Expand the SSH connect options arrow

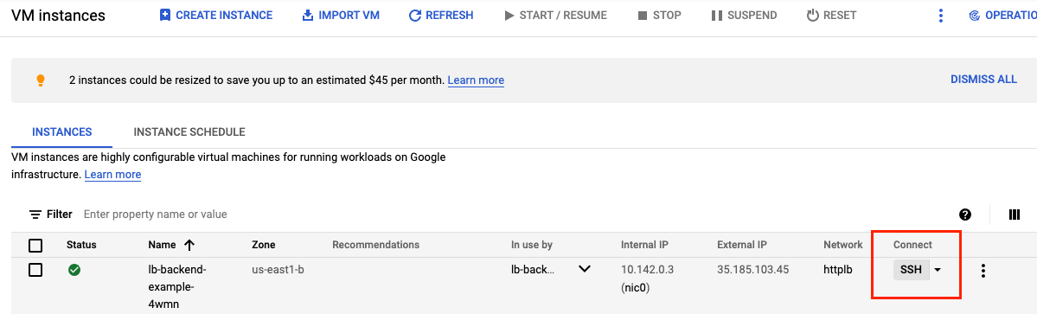938,270
